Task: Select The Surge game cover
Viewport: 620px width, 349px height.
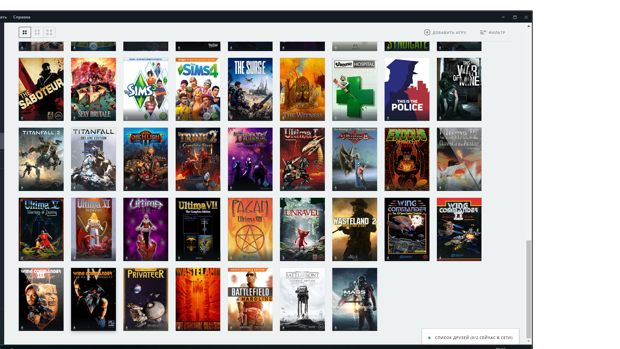Action: point(250,89)
